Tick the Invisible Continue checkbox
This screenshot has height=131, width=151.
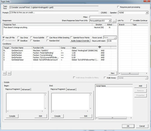tap(131, 21)
